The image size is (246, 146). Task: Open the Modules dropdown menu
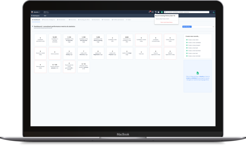pos(37,12)
